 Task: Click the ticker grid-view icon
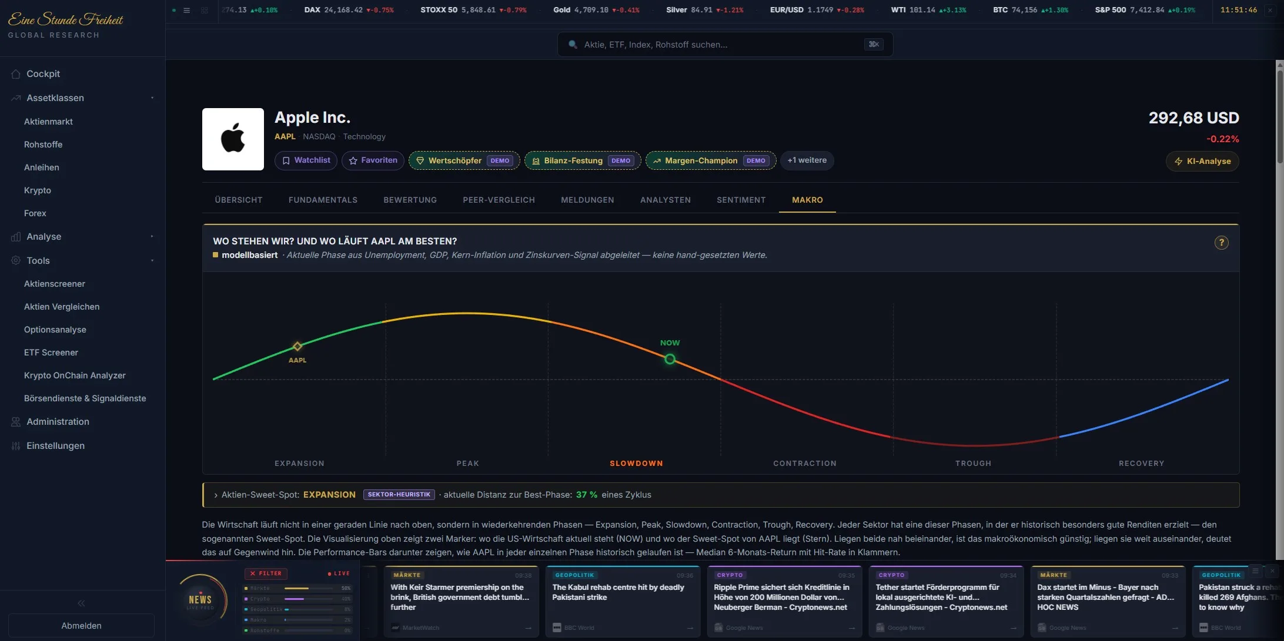click(x=205, y=10)
